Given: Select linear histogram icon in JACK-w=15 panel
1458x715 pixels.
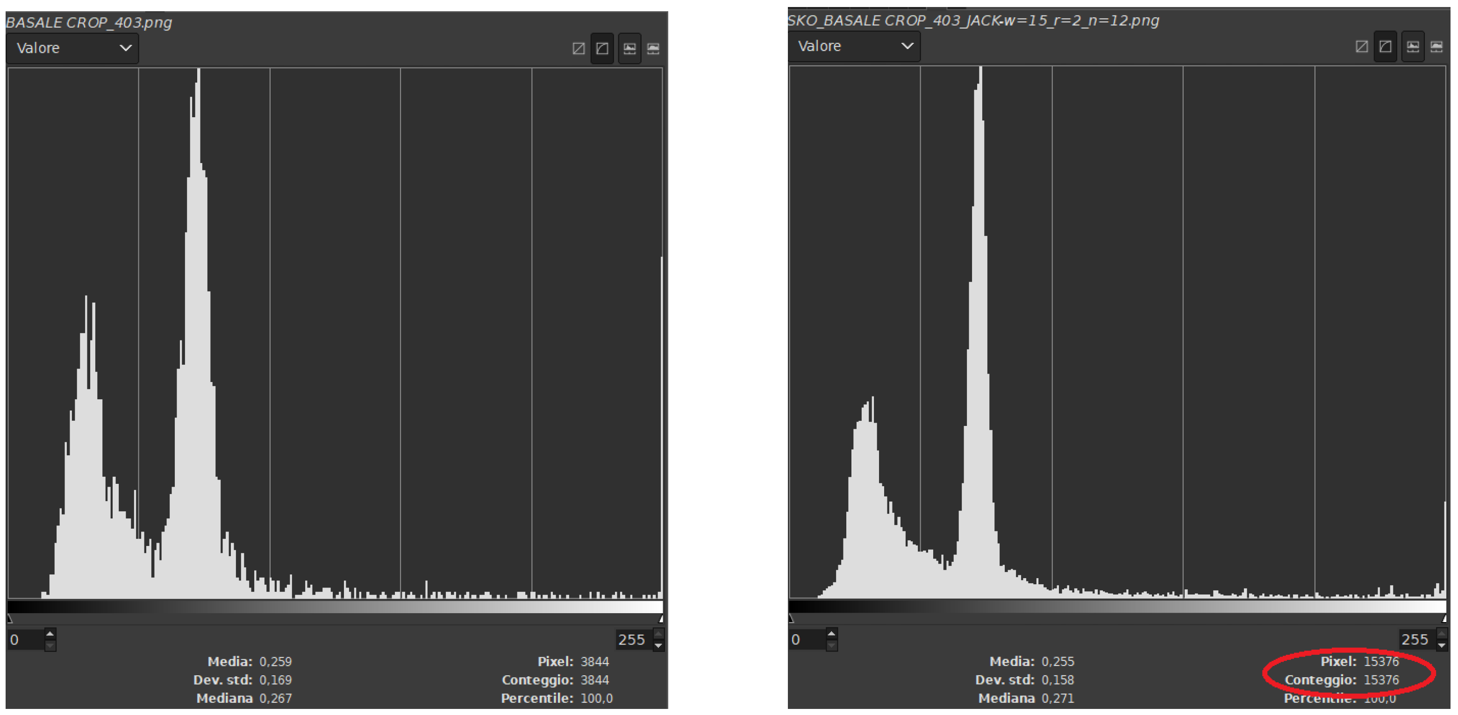Looking at the screenshot, I should 1362,46.
